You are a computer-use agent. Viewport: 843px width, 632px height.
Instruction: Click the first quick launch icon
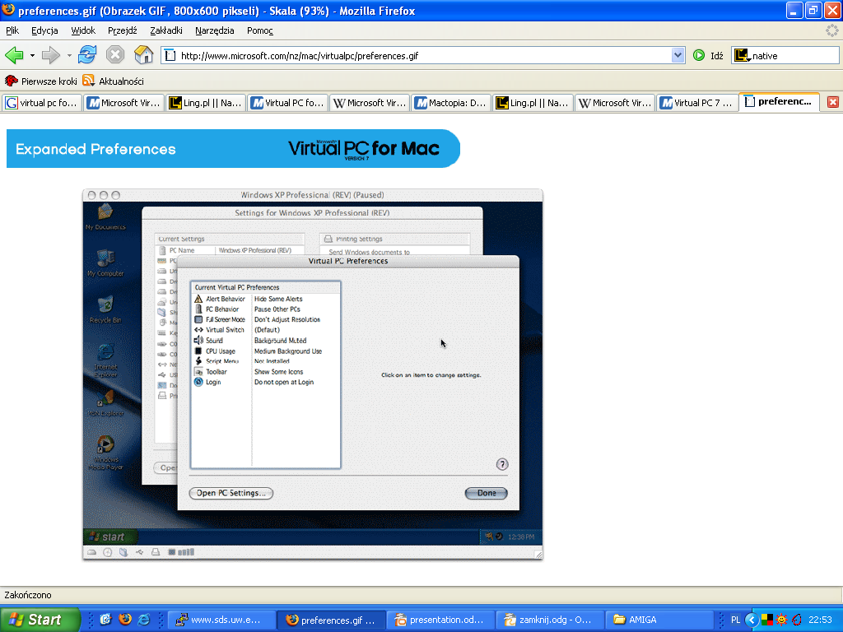tap(106, 620)
